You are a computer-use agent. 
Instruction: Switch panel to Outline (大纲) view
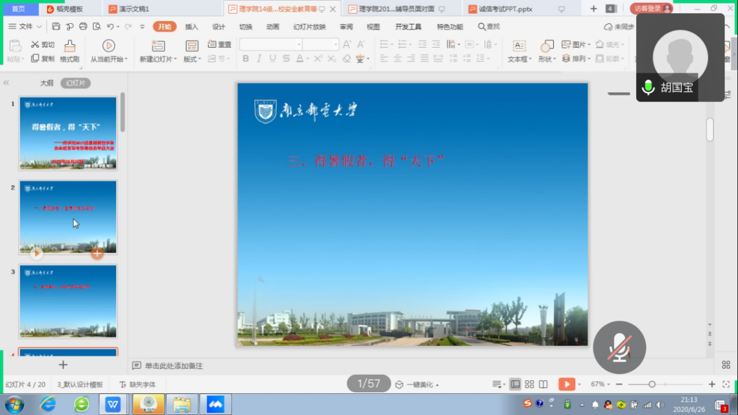click(x=47, y=83)
